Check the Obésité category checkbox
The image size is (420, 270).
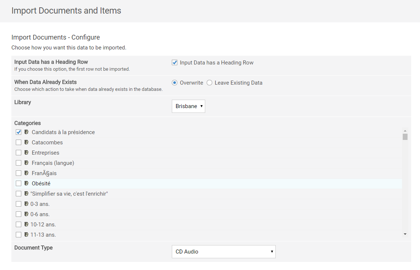(x=19, y=184)
